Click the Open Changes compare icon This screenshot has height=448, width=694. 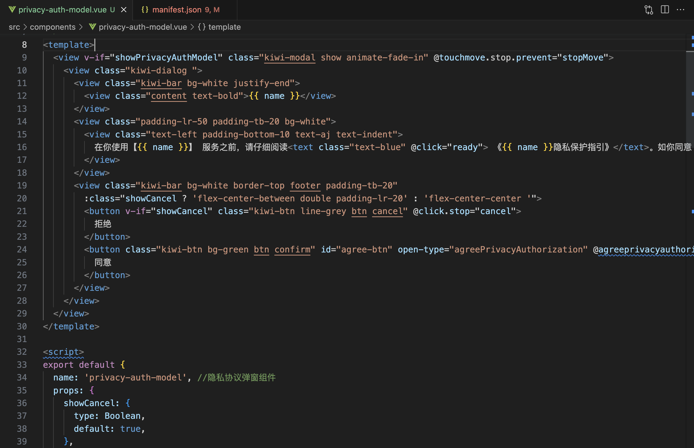[648, 10]
